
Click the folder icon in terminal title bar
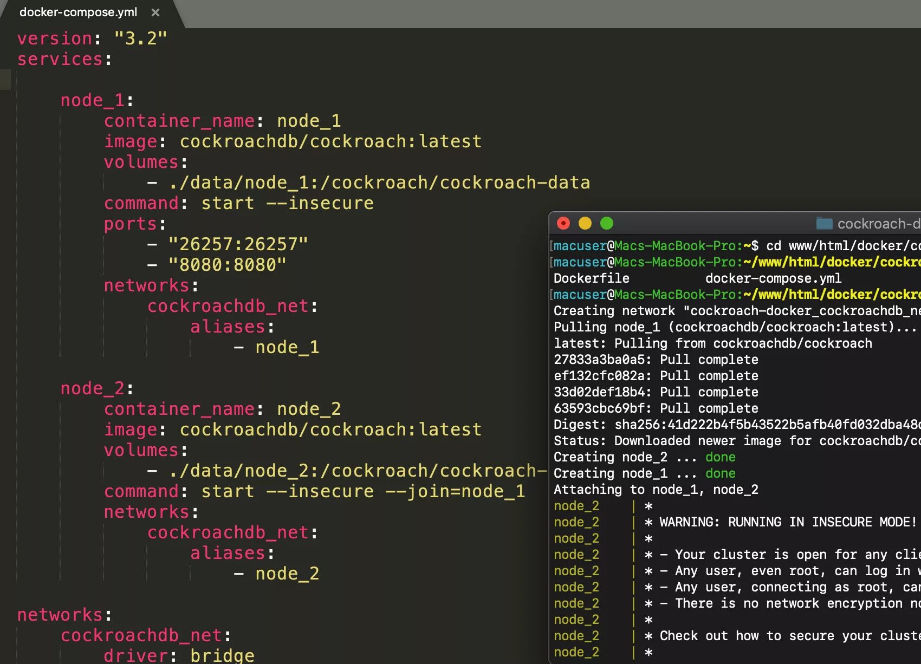[x=824, y=223]
